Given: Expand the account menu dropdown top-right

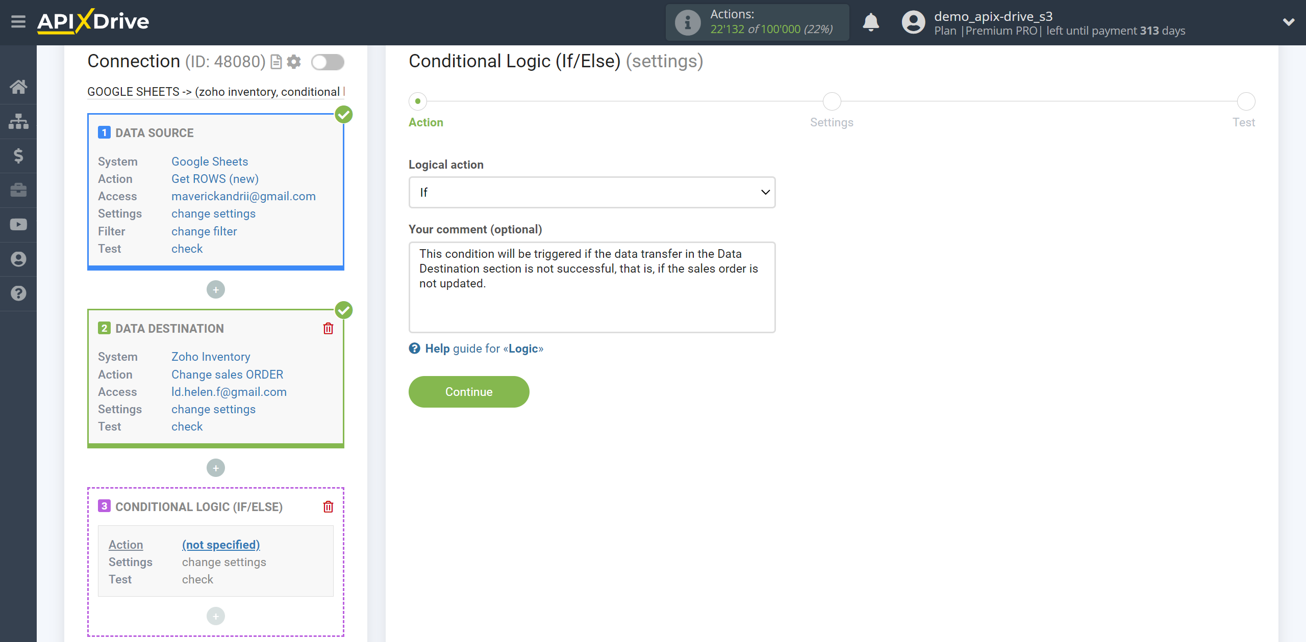Looking at the screenshot, I should [x=1286, y=22].
